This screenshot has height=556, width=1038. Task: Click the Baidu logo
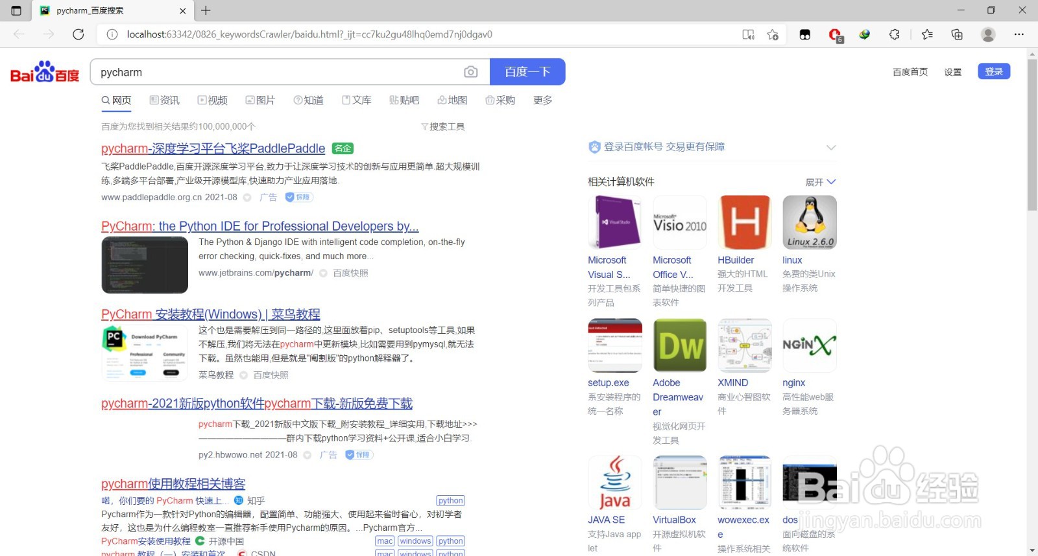click(45, 72)
